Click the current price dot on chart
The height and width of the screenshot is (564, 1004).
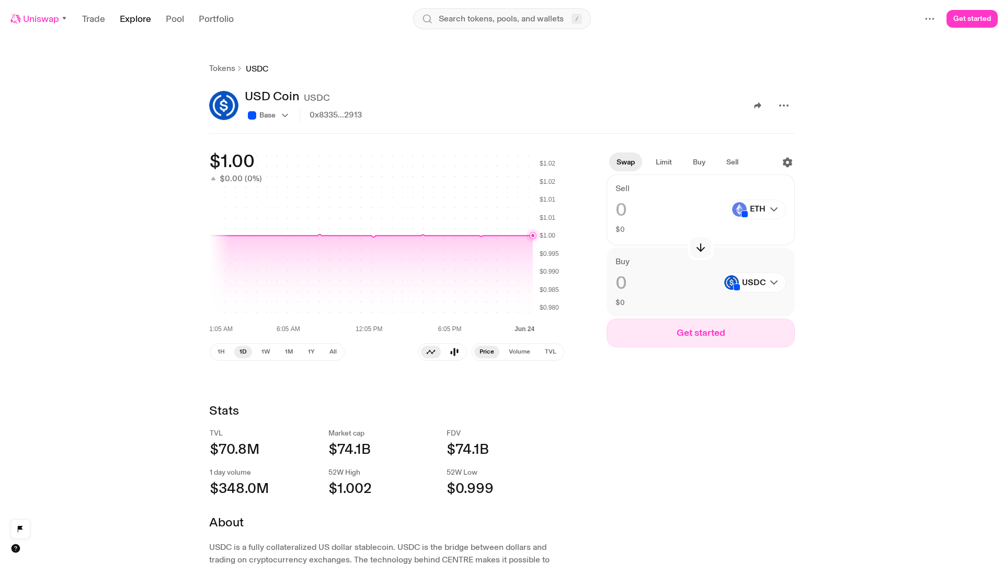point(533,236)
